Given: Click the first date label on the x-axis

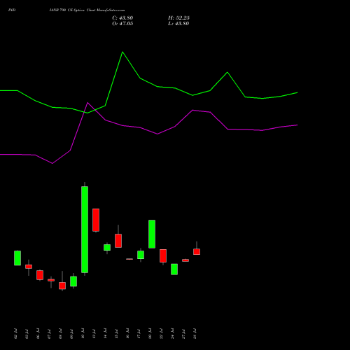Looking at the screenshot, I should point(15,334).
